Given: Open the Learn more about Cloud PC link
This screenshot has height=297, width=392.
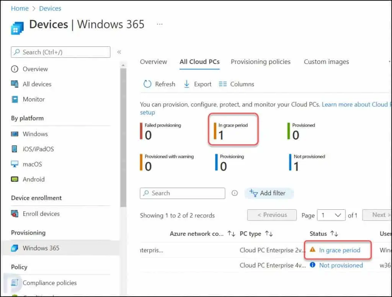Looking at the screenshot, I should tap(356, 104).
